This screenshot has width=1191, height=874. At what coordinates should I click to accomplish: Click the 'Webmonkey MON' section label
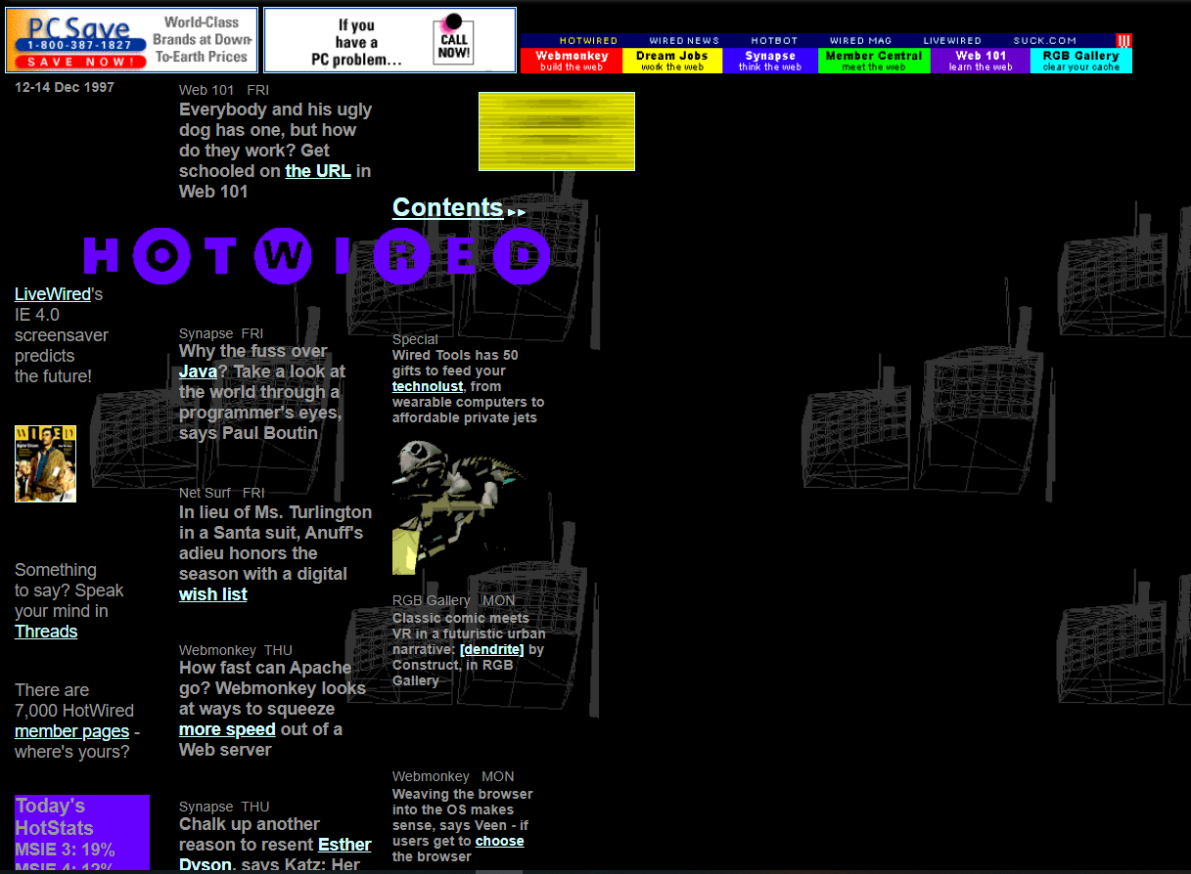coord(453,776)
